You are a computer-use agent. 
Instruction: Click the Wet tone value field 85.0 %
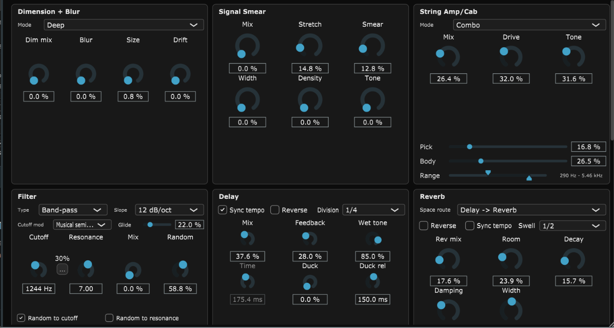click(x=373, y=256)
